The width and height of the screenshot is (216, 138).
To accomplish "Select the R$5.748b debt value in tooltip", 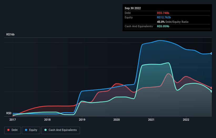I will (x=163, y=13).
